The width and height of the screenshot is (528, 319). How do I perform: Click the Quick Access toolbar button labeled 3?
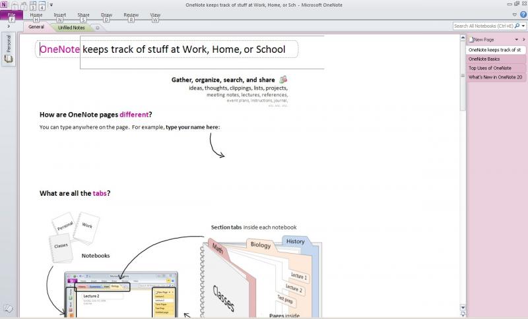(x=32, y=5)
